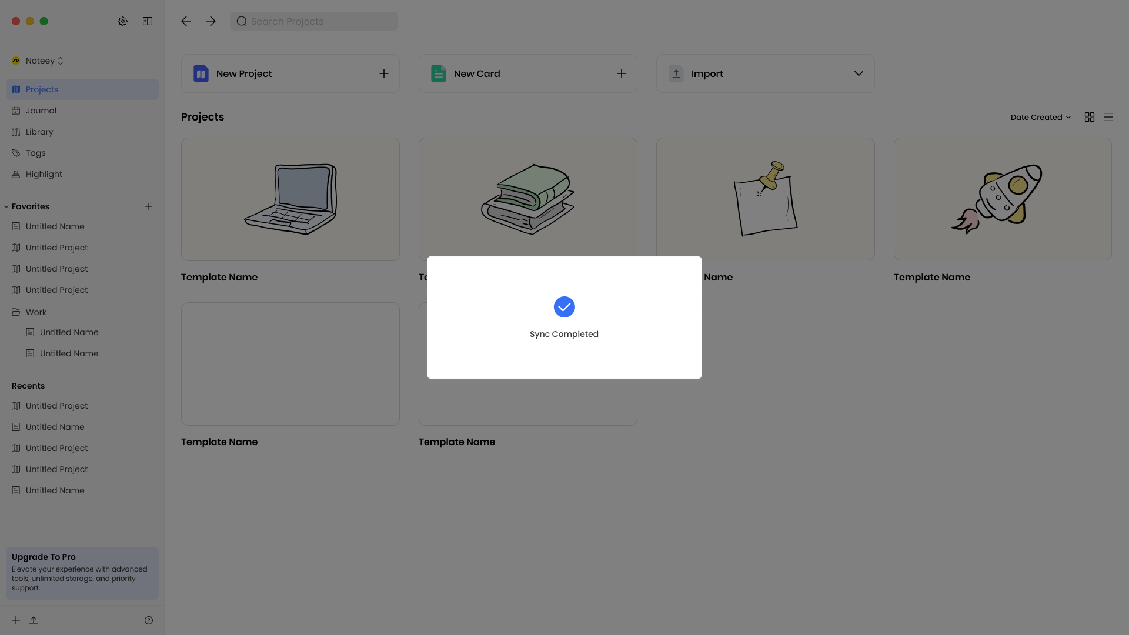This screenshot has height=635, width=1129.
Task: Open the first blank template in second row
Action: [x=290, y=364]
